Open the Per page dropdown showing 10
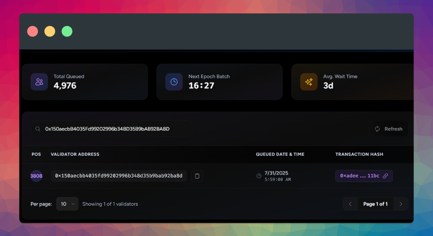The image size is (433, 236). pyautogui.click(x=67, y=204)
